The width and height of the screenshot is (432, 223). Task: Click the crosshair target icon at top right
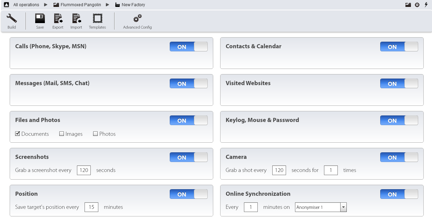417,5
